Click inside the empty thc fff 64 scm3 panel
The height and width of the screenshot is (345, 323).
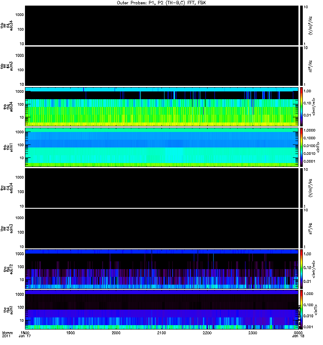[161, 229]
